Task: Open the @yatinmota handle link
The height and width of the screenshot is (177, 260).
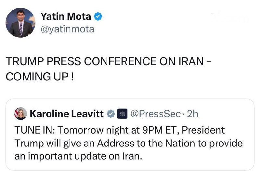Action: coord(67,29)
